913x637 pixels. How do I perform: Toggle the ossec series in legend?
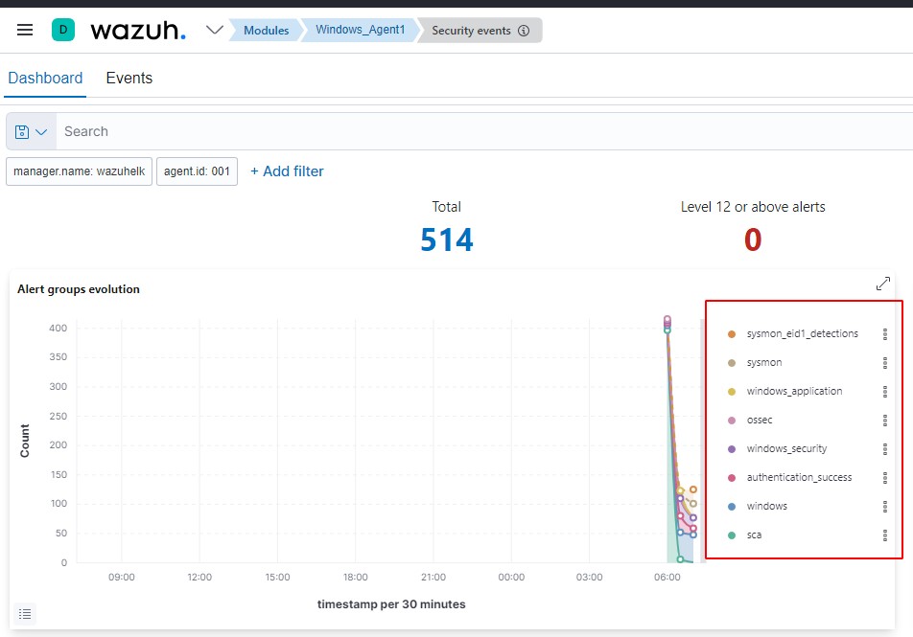click(759, 421)
